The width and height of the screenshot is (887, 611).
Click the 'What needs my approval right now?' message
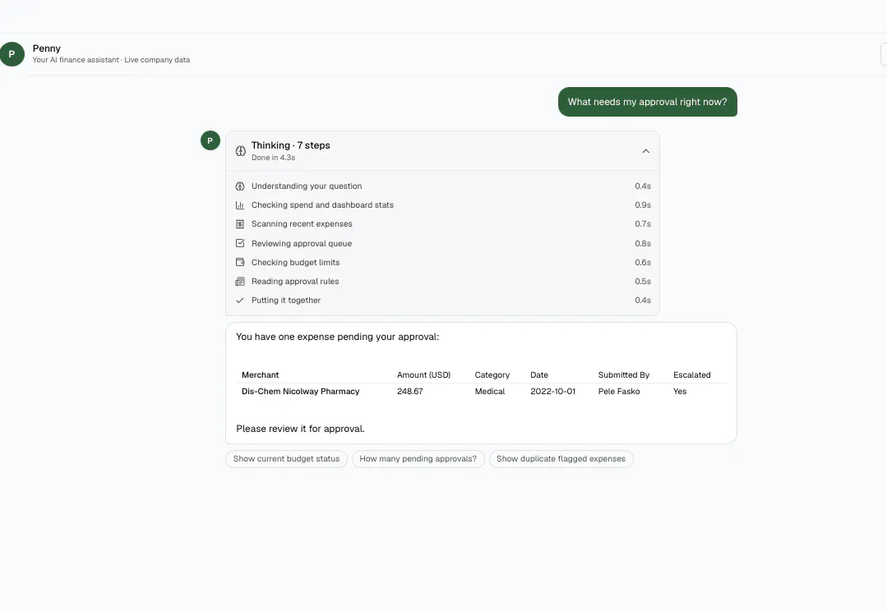point(647,102)
